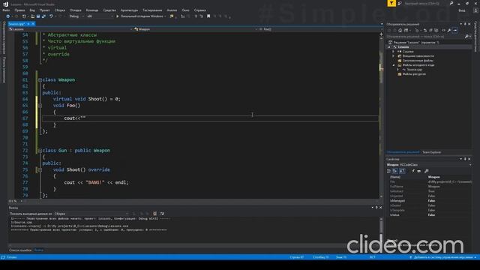Toggle Solution Explorer Preview Selected Items
The image size is (480, 270).
pyautogui.click(x=455, y=30)
